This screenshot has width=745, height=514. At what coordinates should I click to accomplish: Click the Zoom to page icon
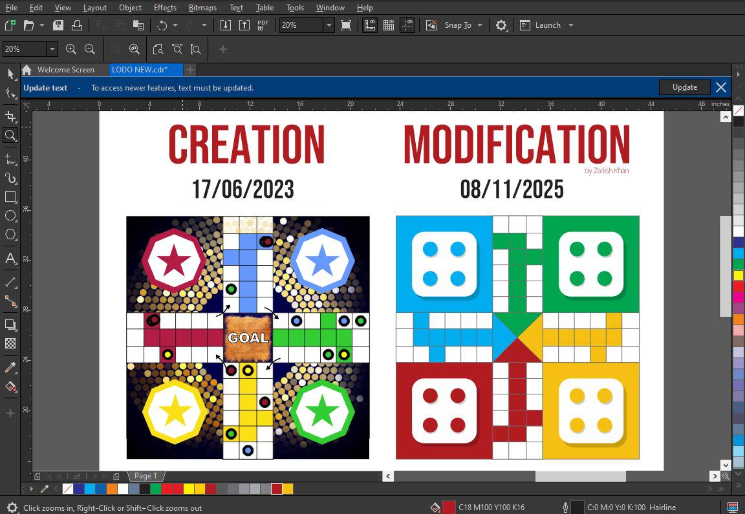click(x=158, y=49)
